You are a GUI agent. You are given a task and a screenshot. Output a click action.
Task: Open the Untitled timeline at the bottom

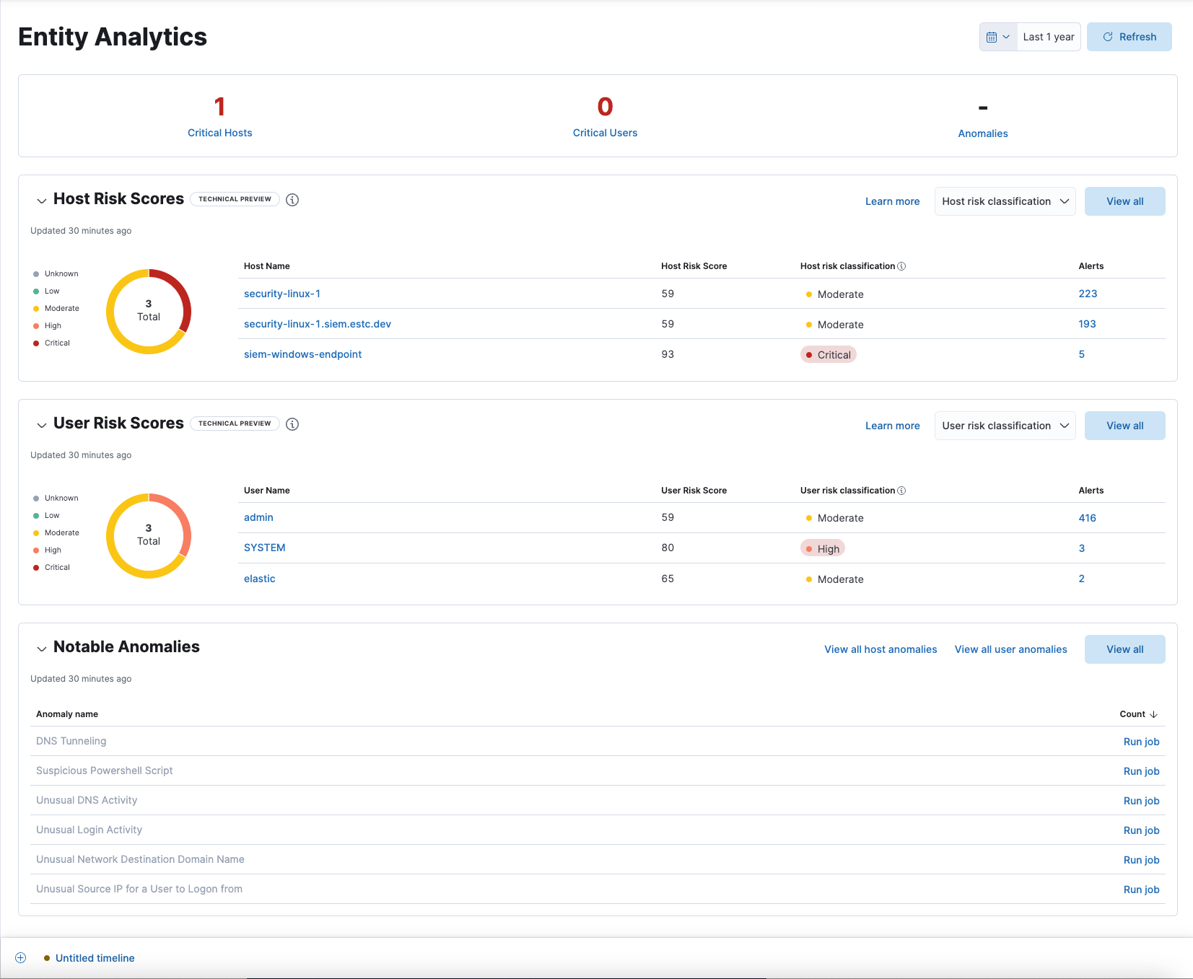click(95, 957)
